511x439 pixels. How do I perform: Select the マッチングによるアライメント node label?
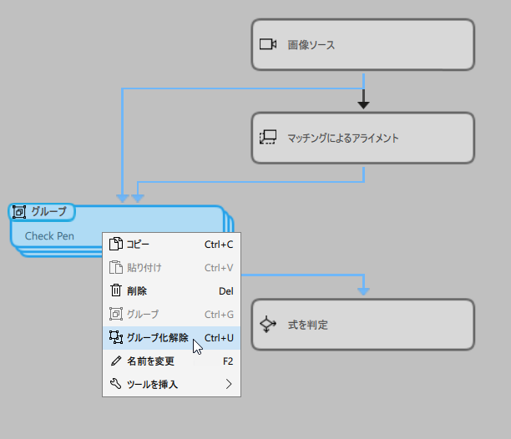[342, 139]
